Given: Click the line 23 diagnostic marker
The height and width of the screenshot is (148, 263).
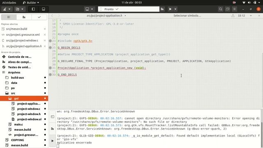Looking at the screenshot, I should pos(50,41).
